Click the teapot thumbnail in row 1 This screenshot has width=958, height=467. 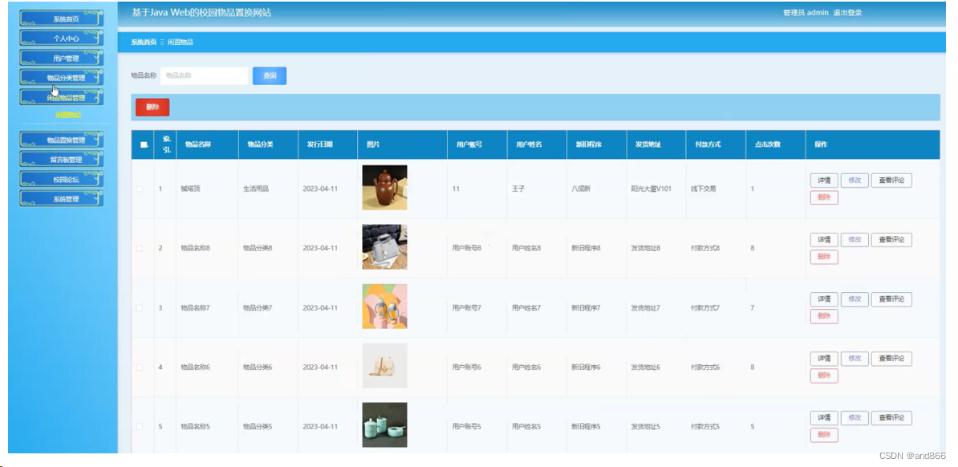384,187
